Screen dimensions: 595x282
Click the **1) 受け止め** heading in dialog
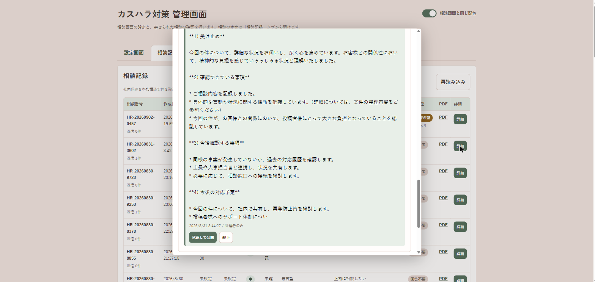click(x=207, y=36)
